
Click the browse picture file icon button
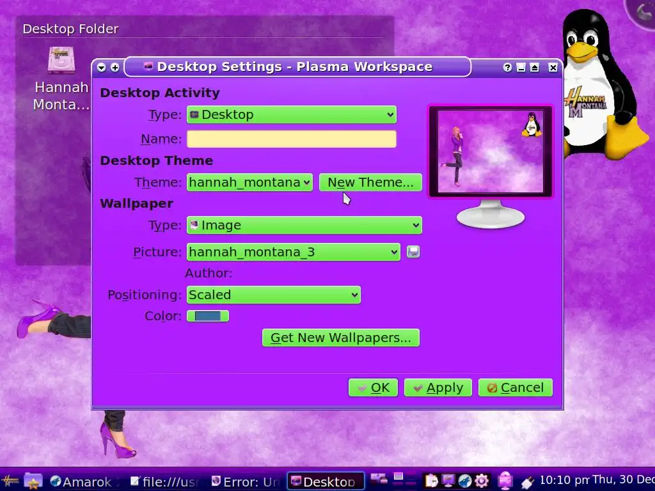(x=413, y=252)
